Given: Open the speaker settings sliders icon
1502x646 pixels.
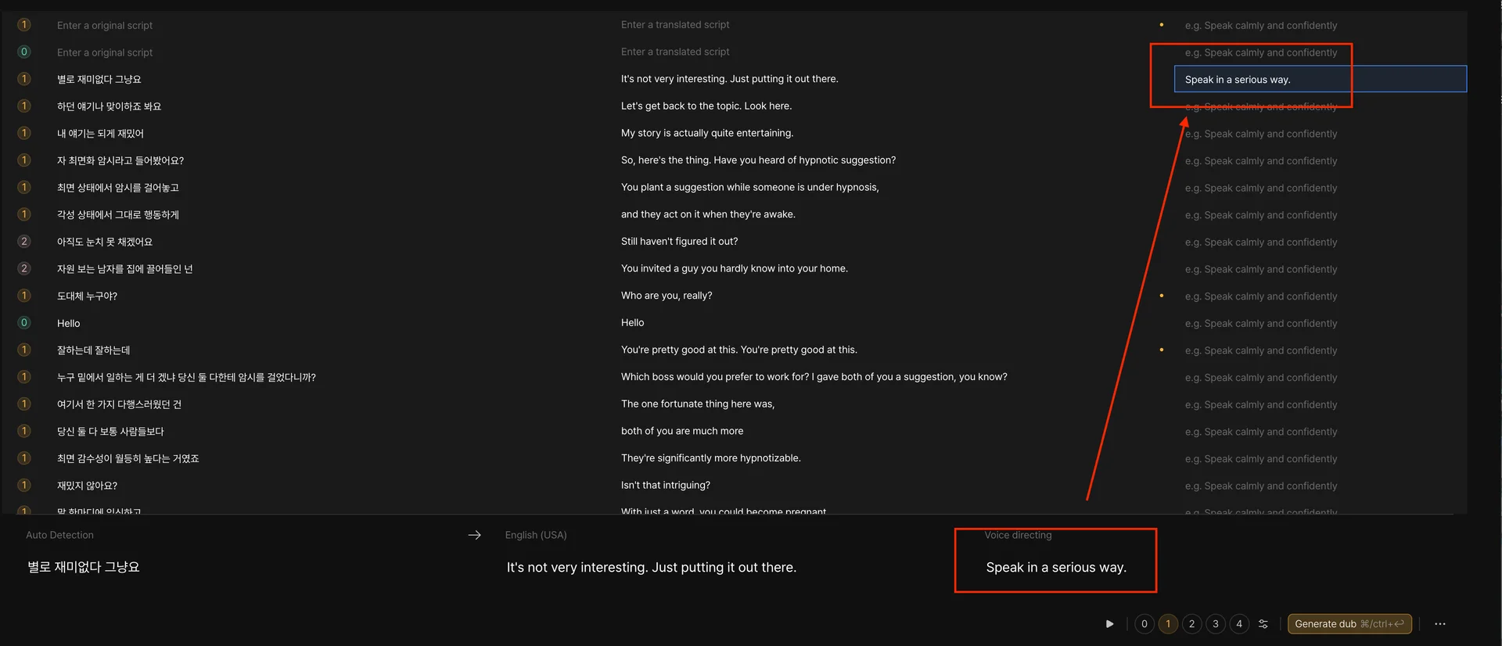Looking at the screenshot, I should [x=1263, y=624].
